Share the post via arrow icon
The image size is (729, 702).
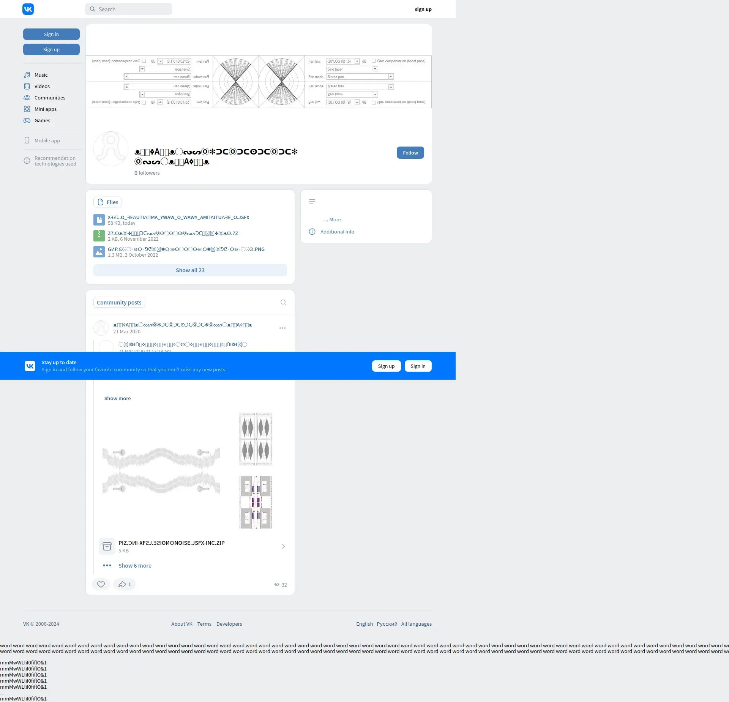(122, 584)
